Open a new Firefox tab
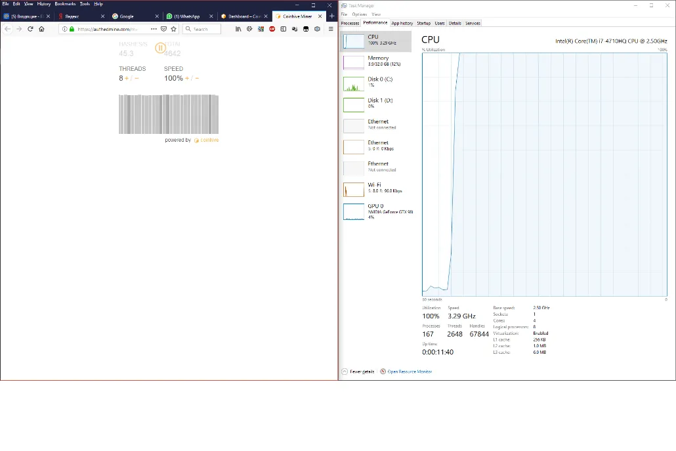 pos(331,16)
